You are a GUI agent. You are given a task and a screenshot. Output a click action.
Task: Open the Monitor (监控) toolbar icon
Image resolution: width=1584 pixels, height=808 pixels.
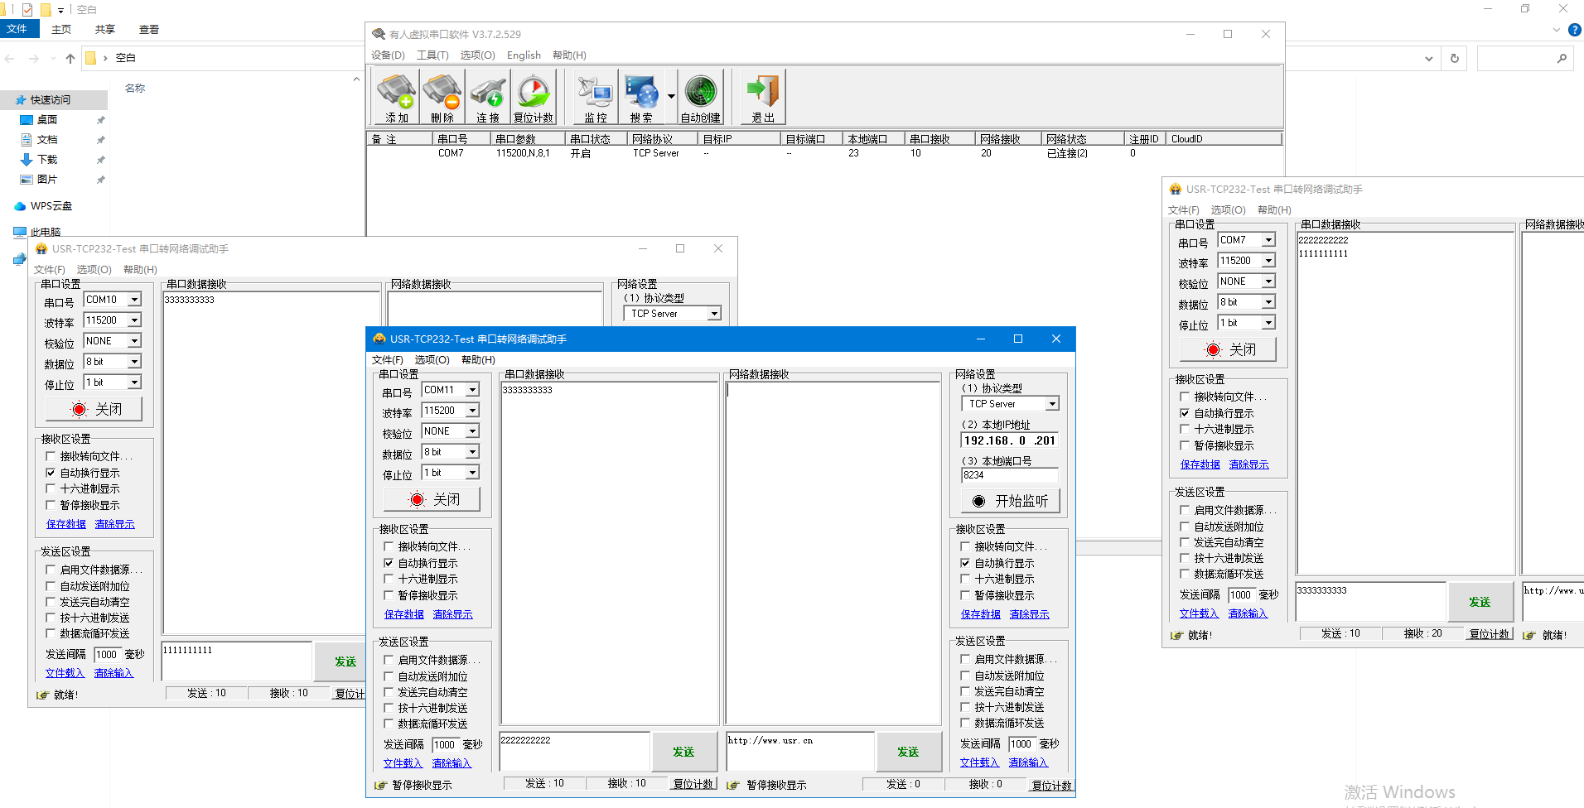pyautogui.click(x=595, y=98)
